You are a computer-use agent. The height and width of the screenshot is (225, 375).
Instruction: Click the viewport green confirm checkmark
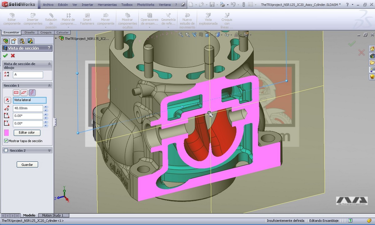pyautogui.click(x=352, y=44)
